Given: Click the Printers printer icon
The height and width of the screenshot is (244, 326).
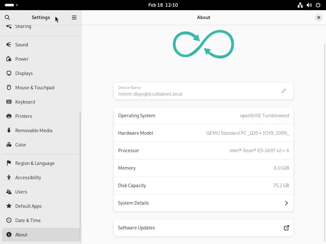Looking at the screenshot, I should [x=9, y=116].
